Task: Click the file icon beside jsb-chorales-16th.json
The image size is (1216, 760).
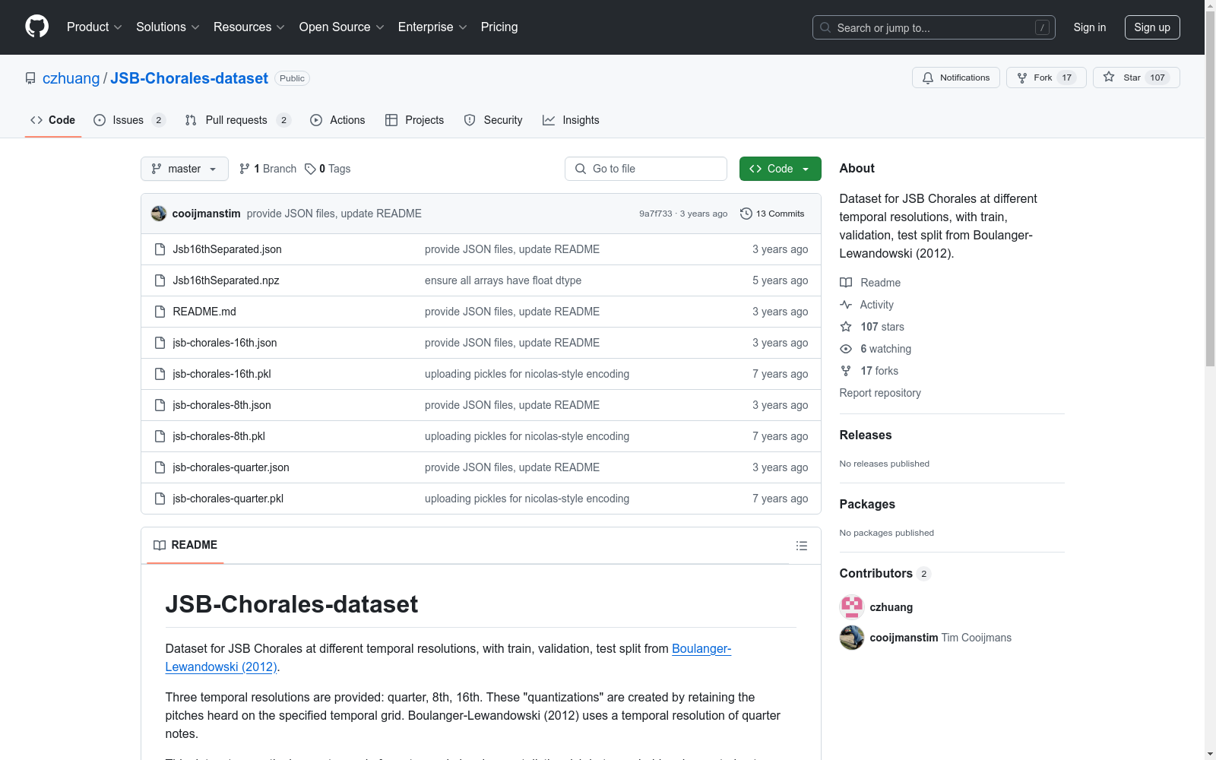Action: 160,343
